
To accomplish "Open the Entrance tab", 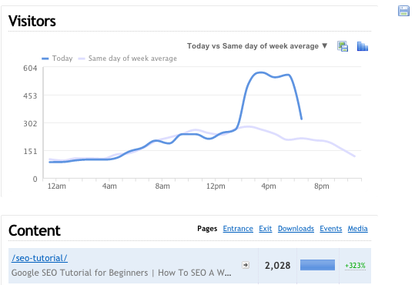I will click(x=238, y=229).
